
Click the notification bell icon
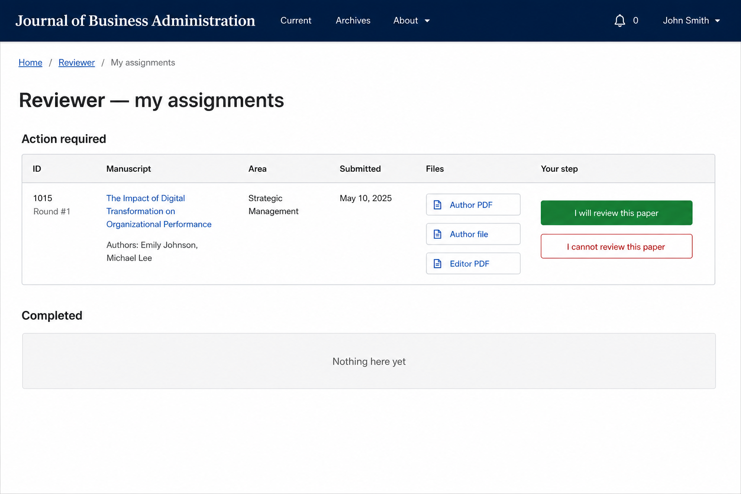pyautogui.click(x=619, y=21)
